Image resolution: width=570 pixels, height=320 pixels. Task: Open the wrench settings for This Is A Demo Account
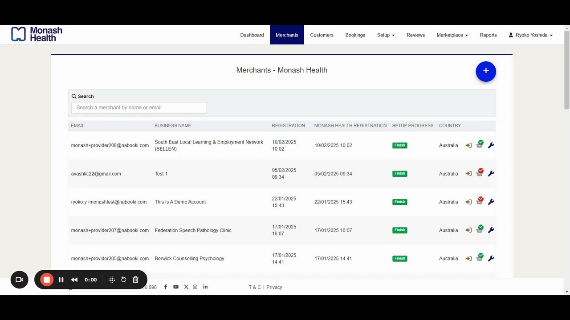pos(491,202)
